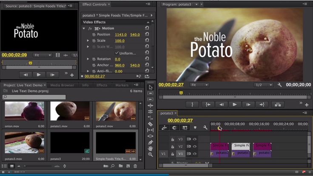
Task: Open Source monitor Fit zoom dropdown
Action: click(x=43, y=55)
